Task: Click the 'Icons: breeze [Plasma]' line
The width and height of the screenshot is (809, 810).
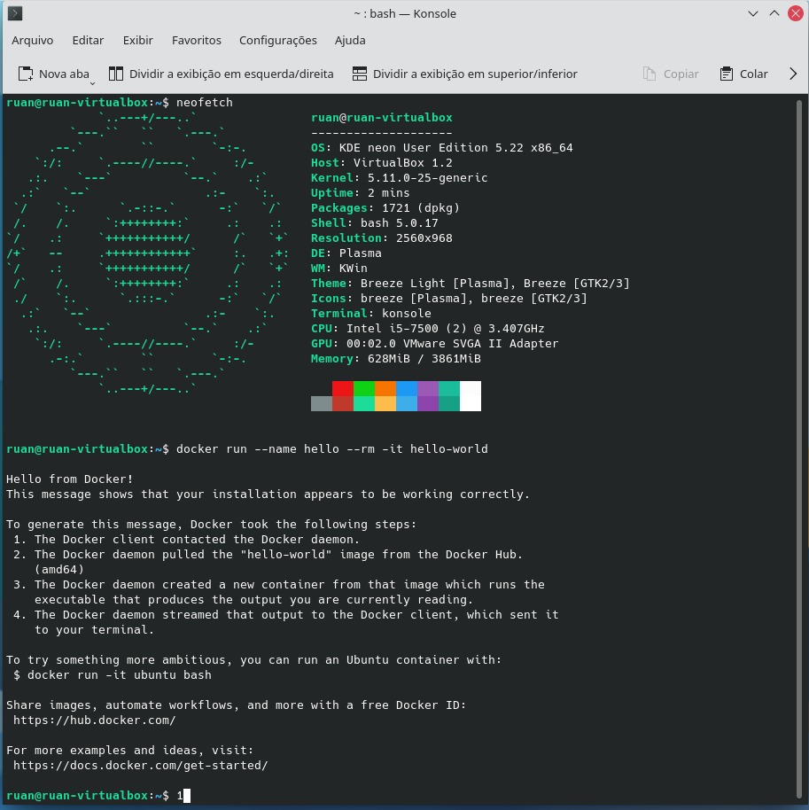Action: coord(449,298)
